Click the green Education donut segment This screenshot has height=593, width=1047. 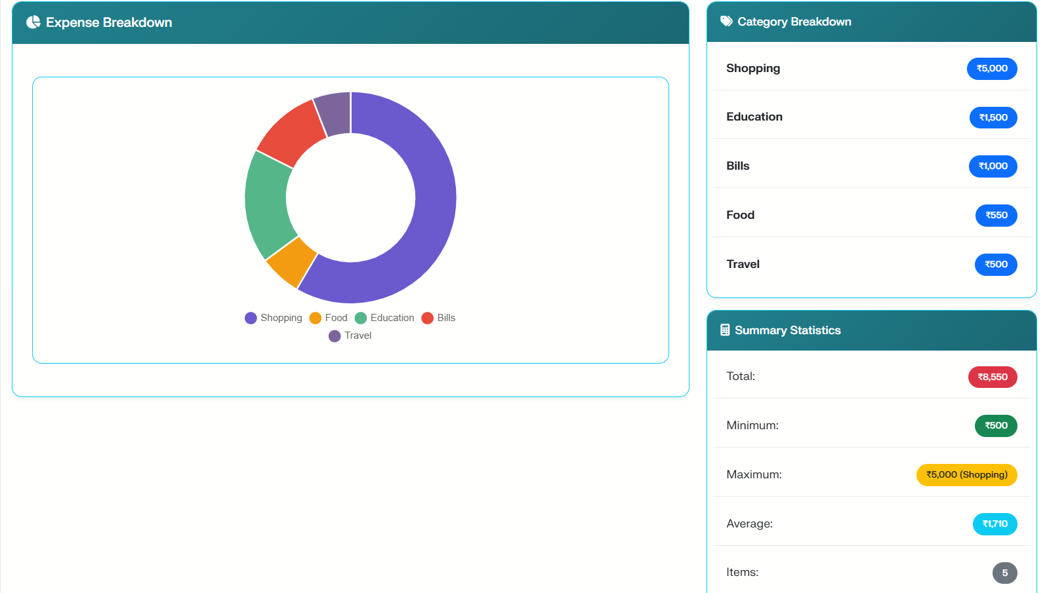266,203
